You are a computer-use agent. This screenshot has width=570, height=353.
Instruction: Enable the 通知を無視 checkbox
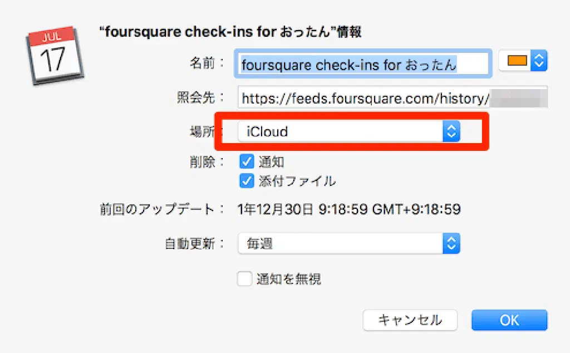244,279
